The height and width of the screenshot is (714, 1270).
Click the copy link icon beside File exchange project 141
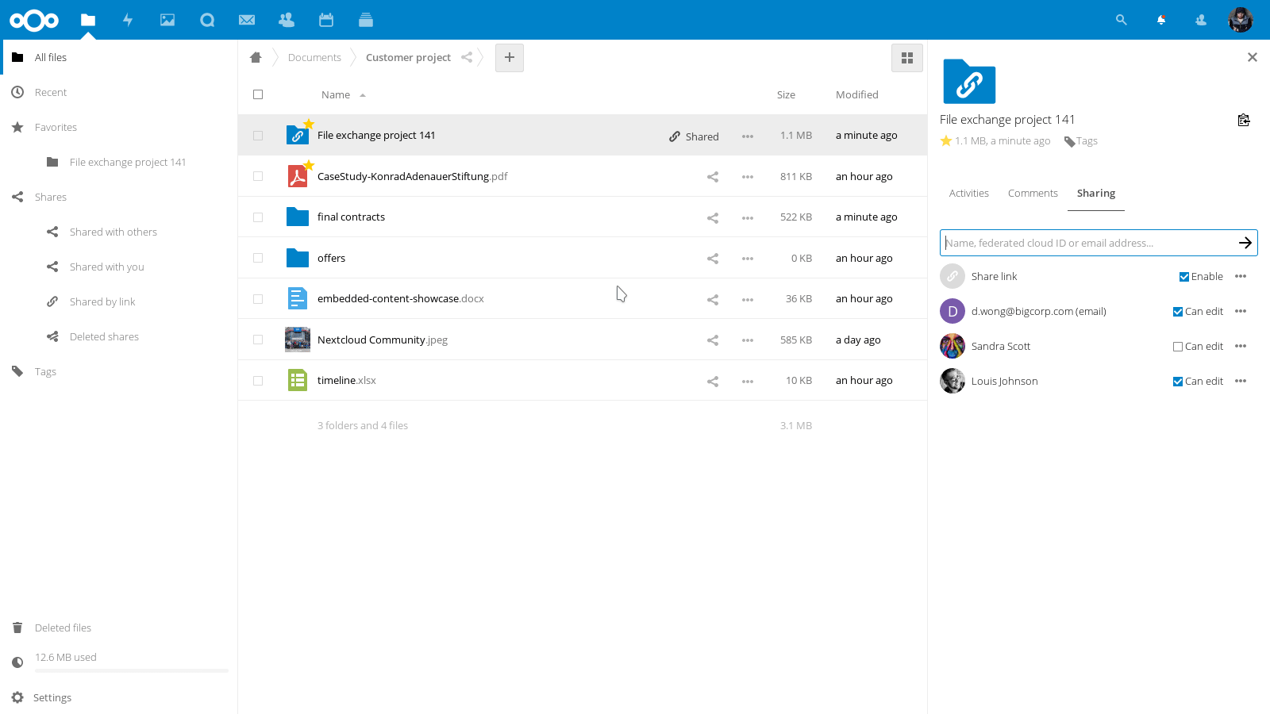click(1244, 120)
